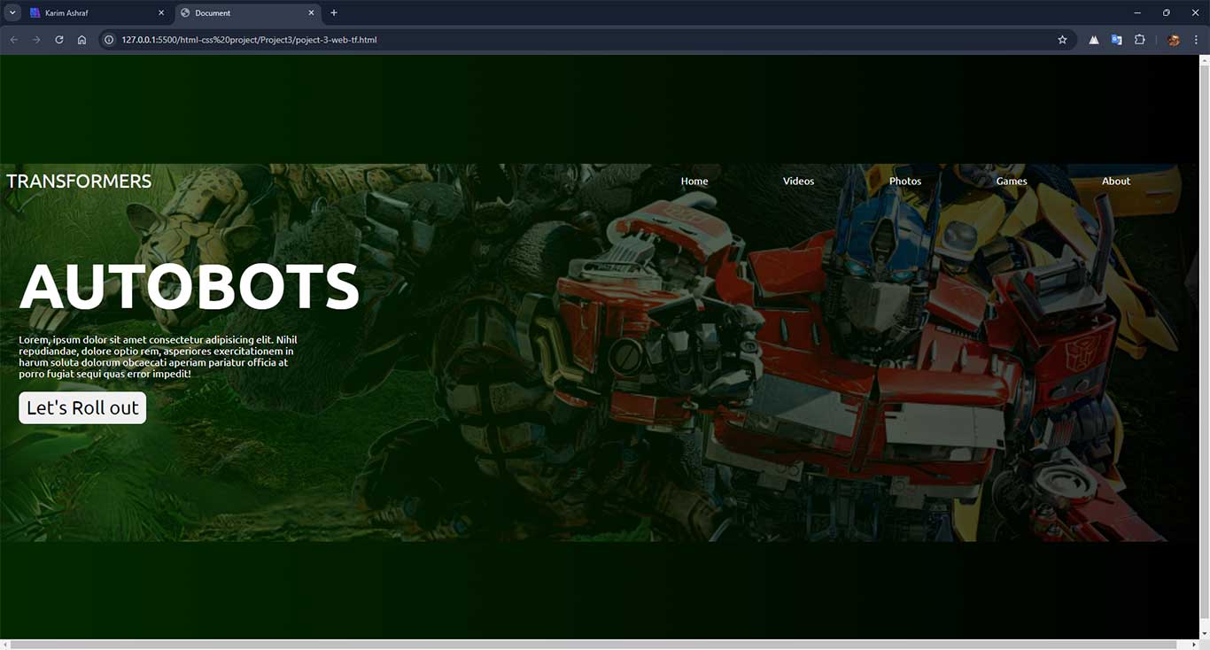
Task: Open a new tab with the plus button
Action: tap(334, 13)
